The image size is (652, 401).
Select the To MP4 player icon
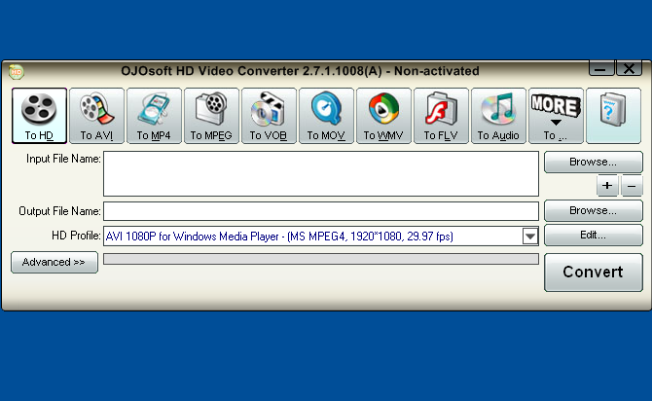[155, 116]
